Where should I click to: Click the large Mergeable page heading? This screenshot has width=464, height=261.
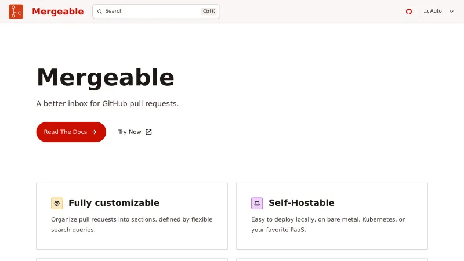coord(105,77)
